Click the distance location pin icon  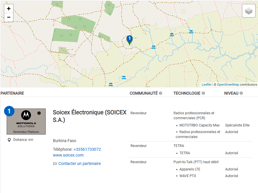[x=9, y=140]
